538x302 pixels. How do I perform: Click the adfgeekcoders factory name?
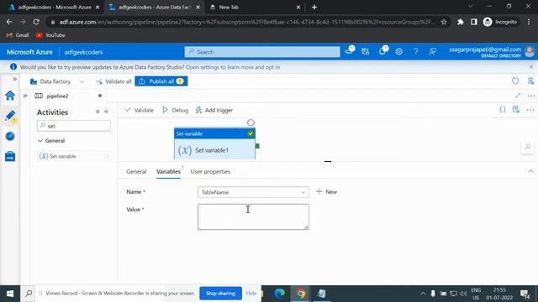pyautogui.click(x=83, y=52)
